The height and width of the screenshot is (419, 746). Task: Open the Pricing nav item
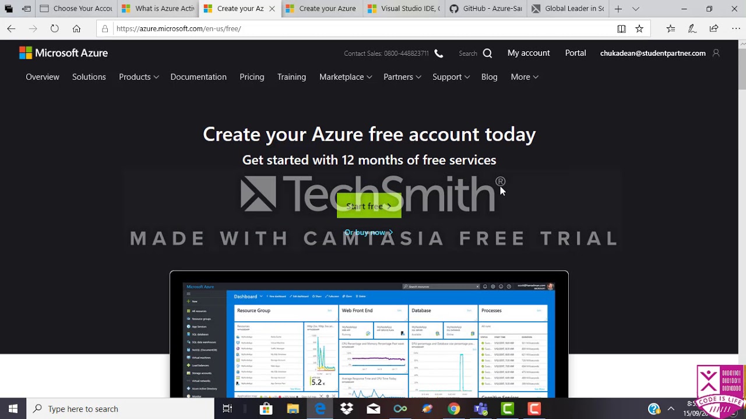tap(252, 77)
